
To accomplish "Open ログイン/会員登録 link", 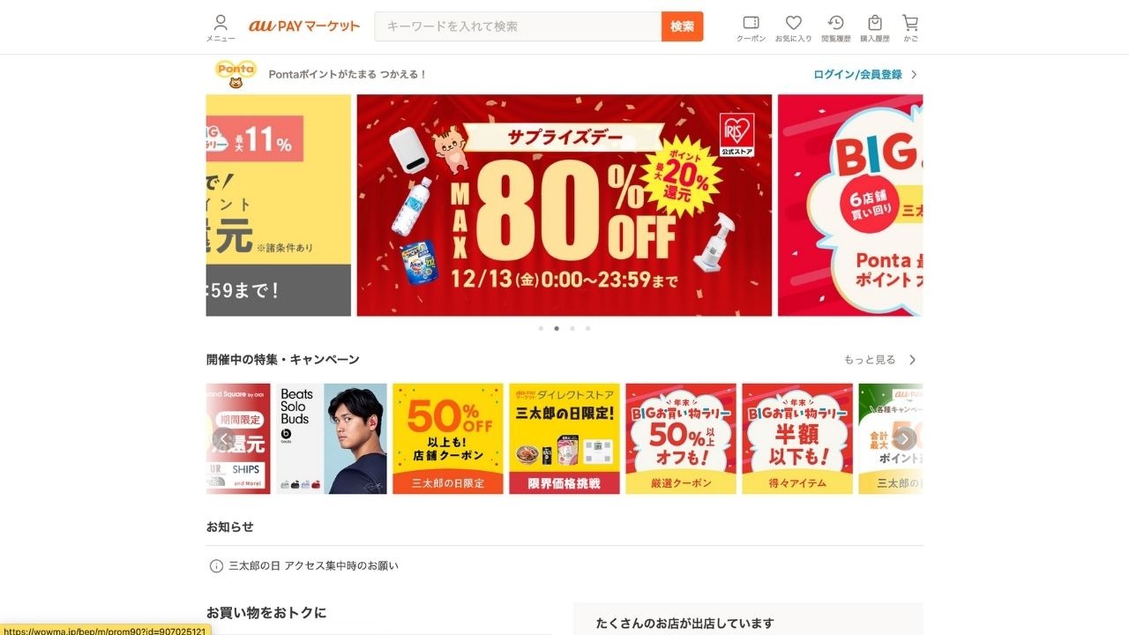I will [857, 75].
